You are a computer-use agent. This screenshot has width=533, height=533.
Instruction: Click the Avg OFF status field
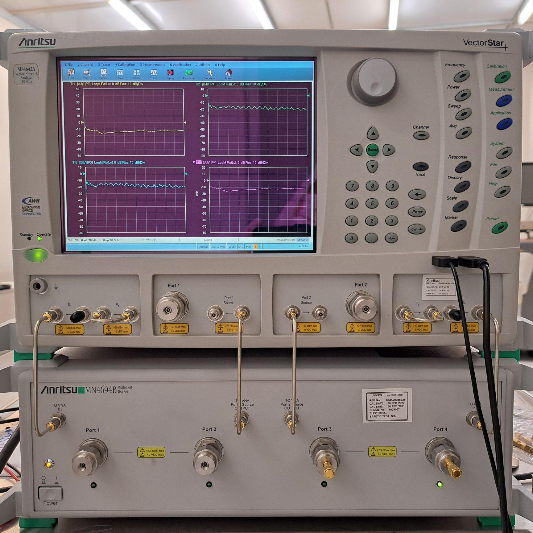(x=209, y=240)
